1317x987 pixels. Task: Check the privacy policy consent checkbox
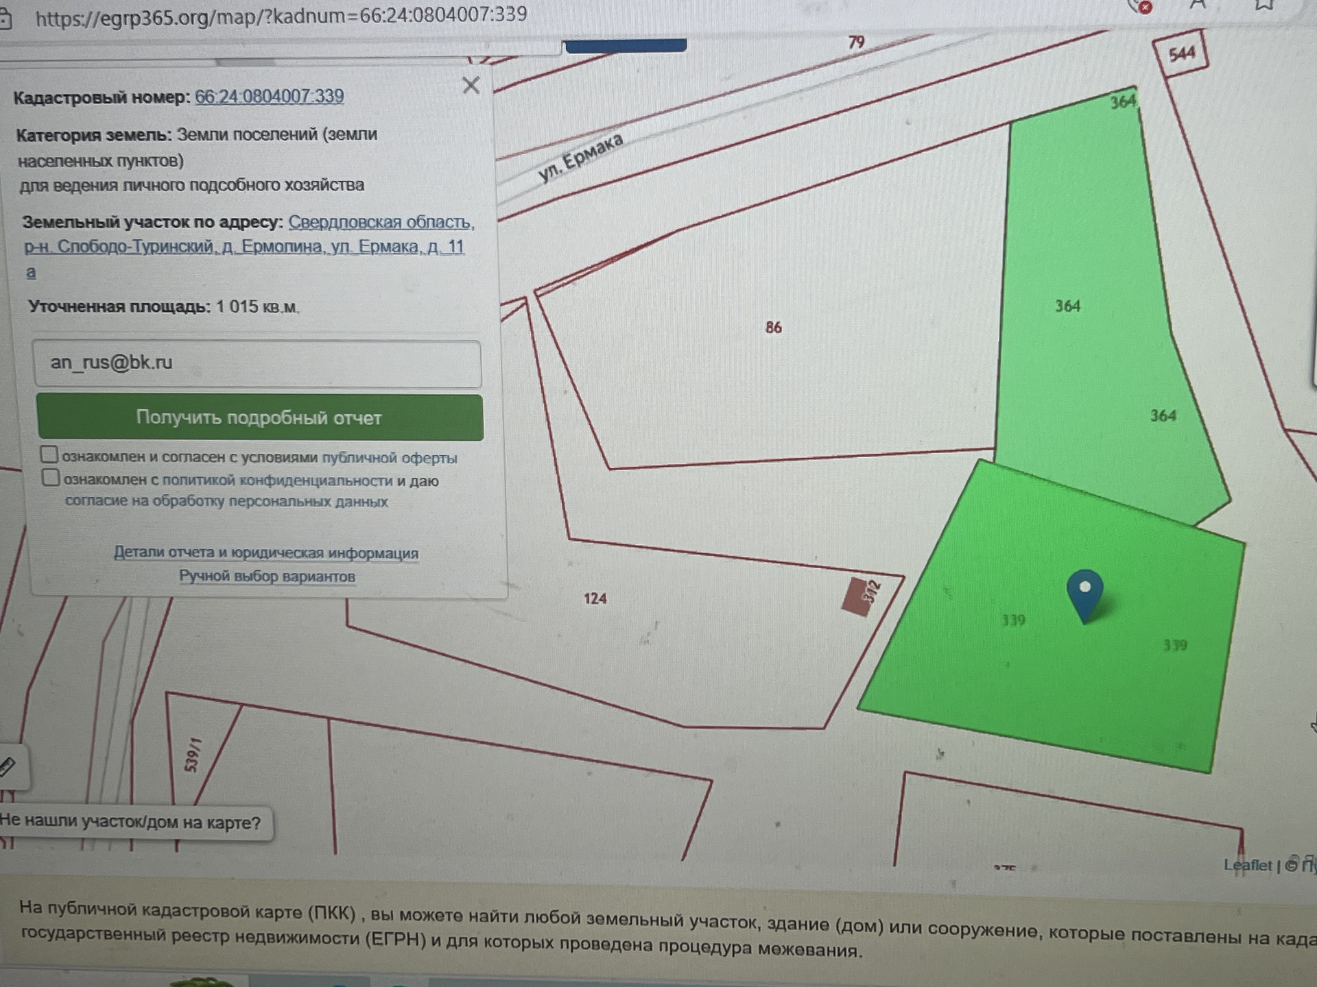(51, 478)
